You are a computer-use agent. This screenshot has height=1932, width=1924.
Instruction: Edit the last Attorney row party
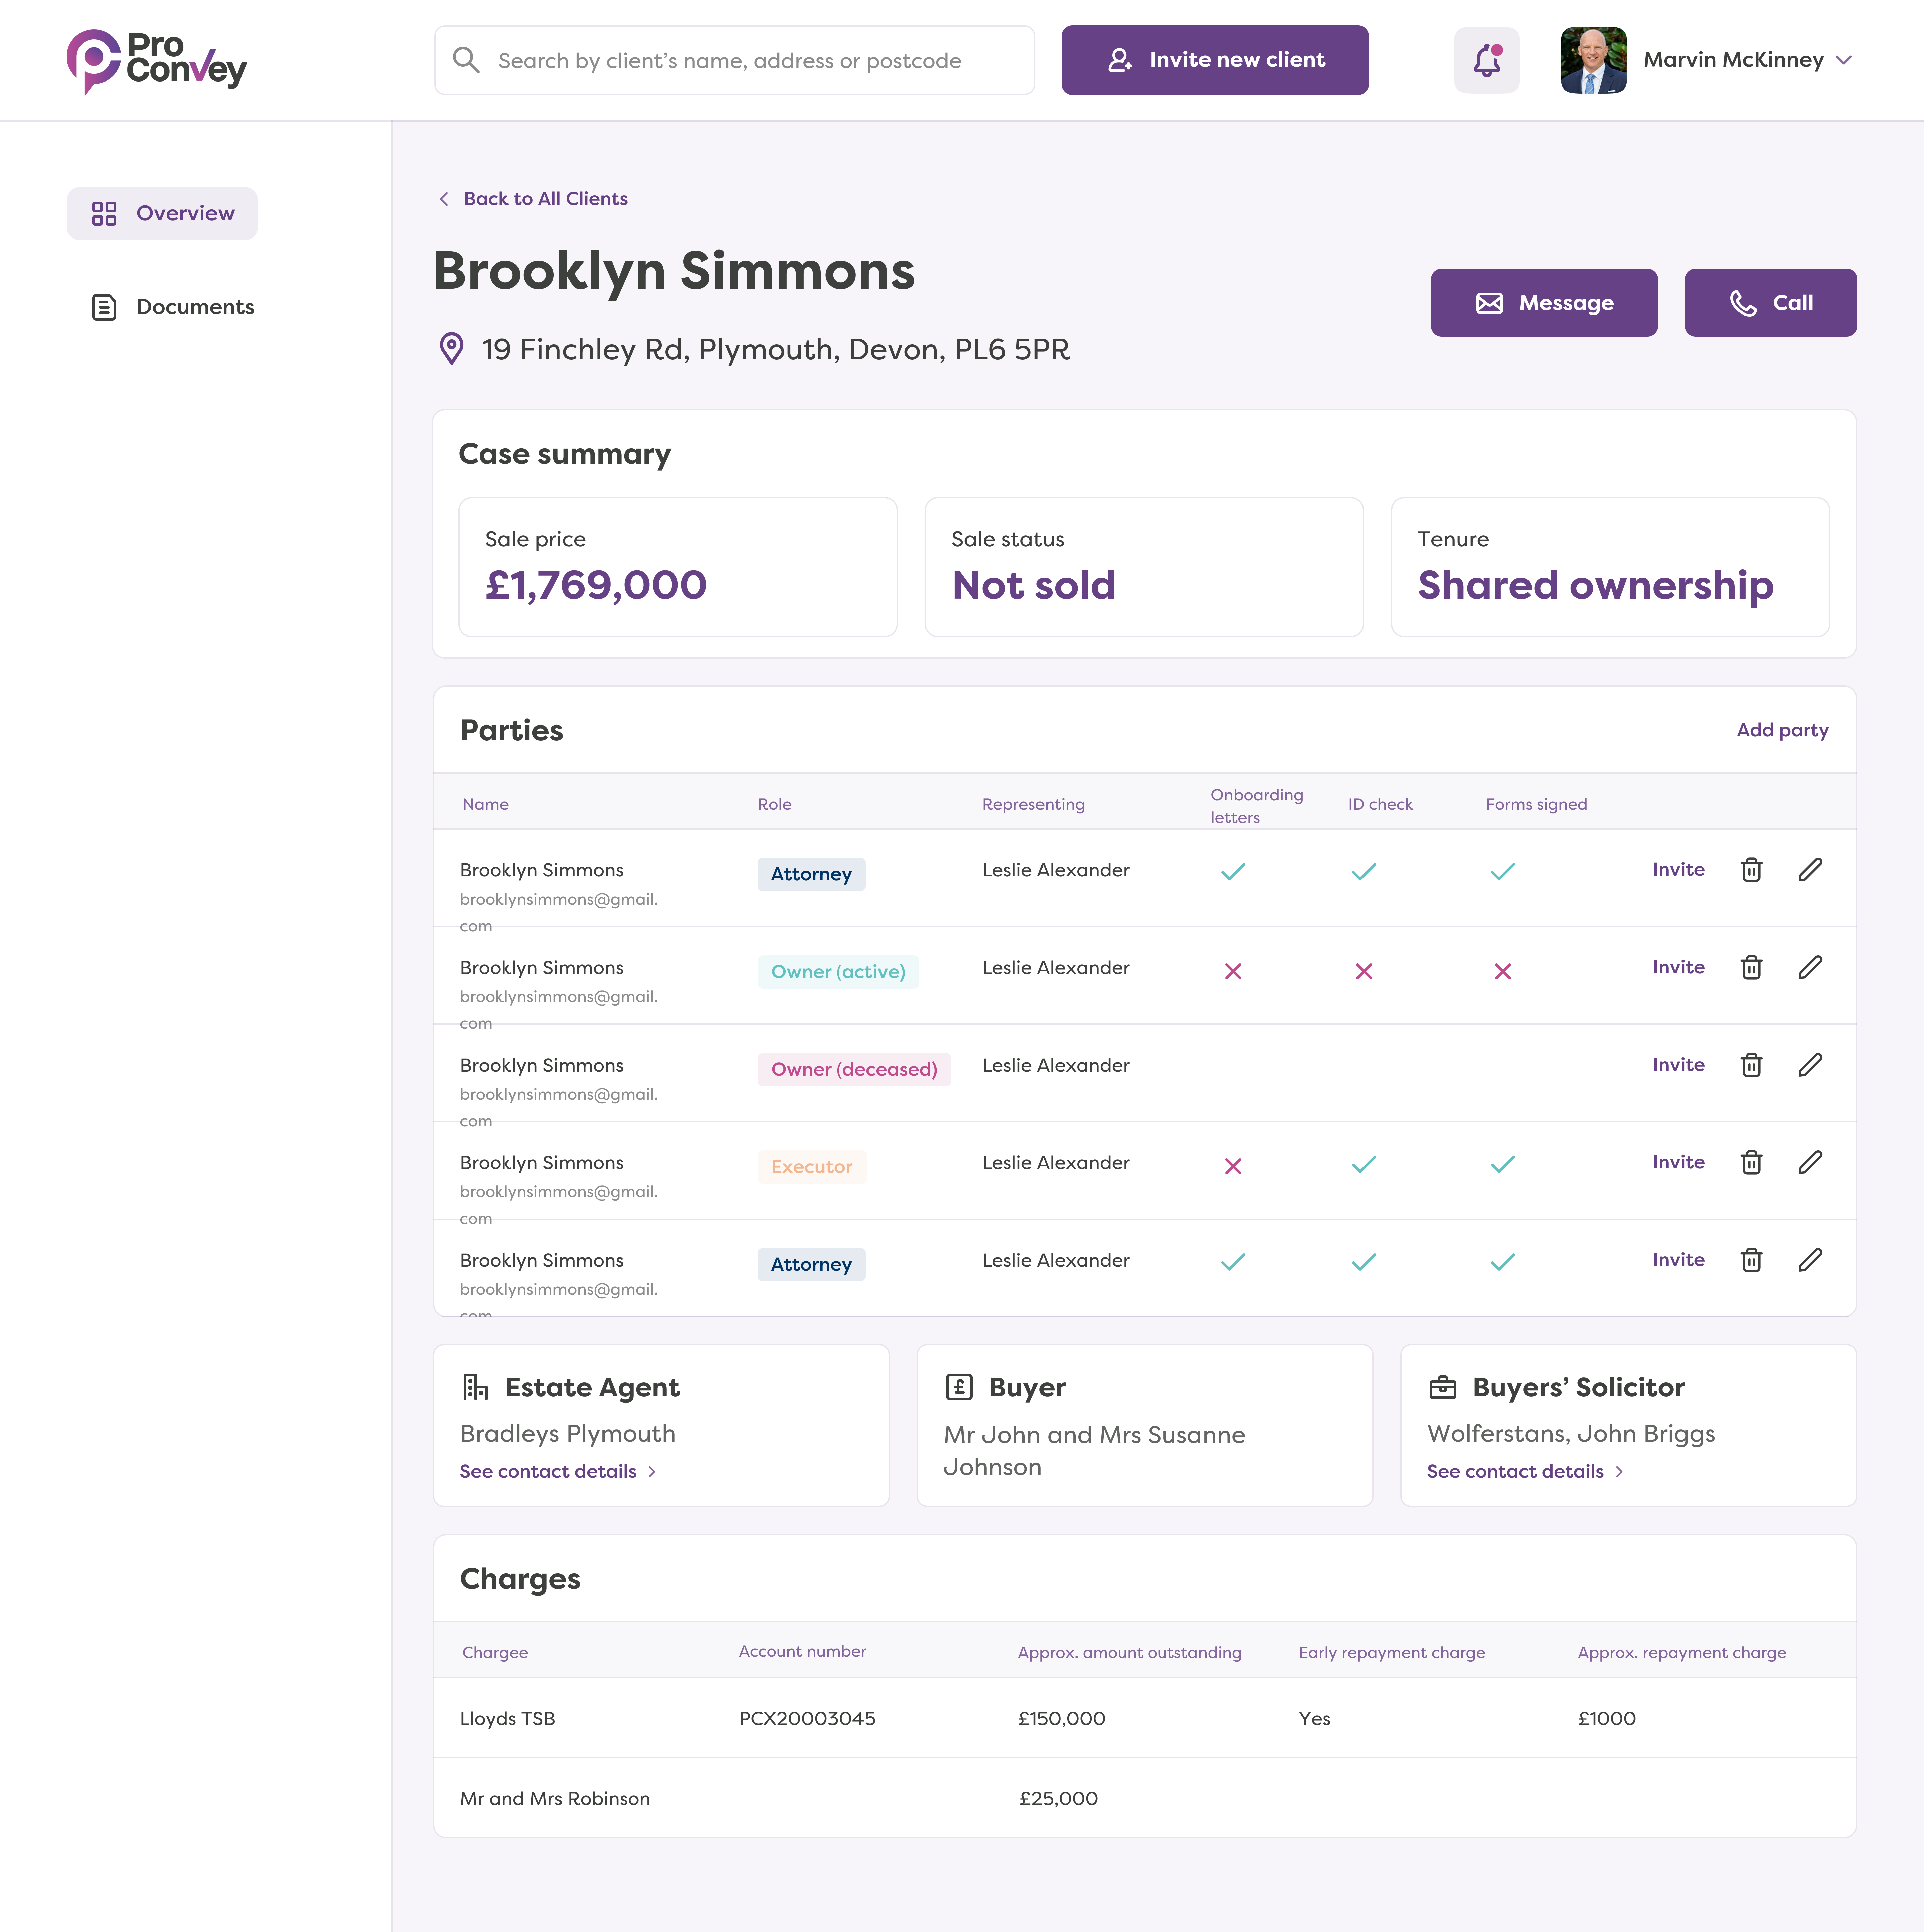pos(1810,1260)
